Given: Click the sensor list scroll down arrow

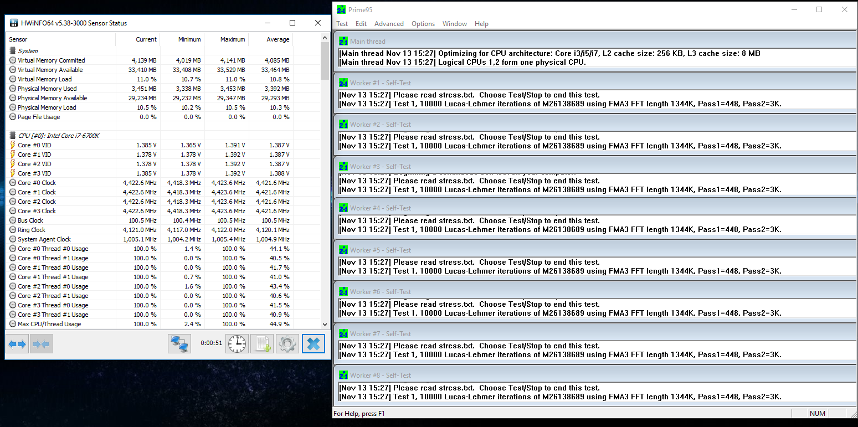Looking at the screenshot, I should click(325, 325).
